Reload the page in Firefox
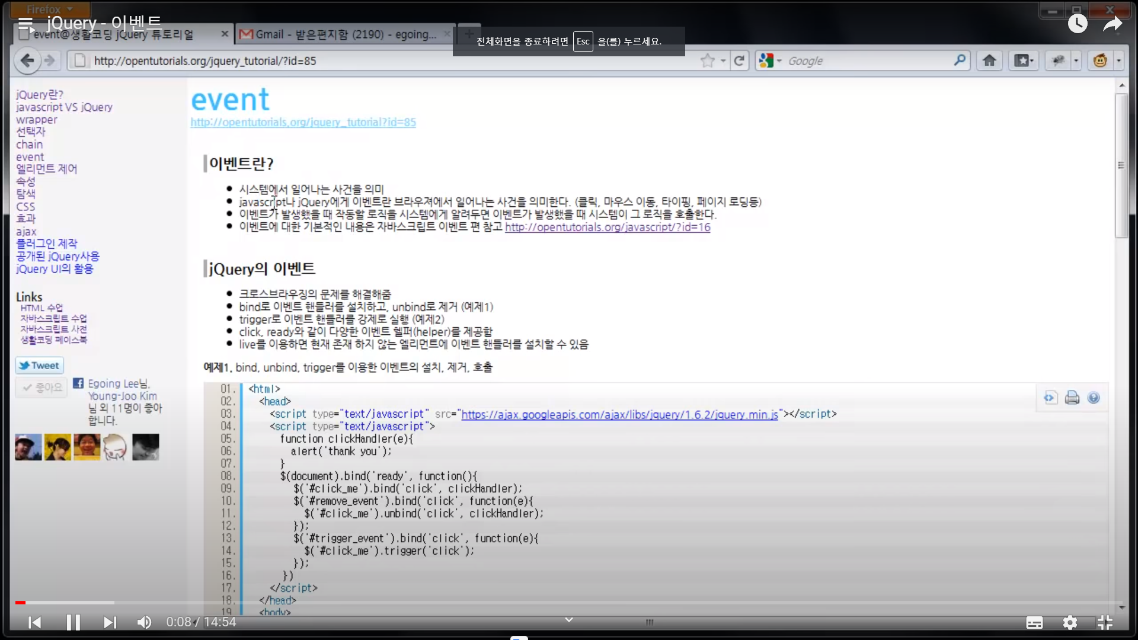Viewport: 1138px width, 640px height. (x=739, y=60)
